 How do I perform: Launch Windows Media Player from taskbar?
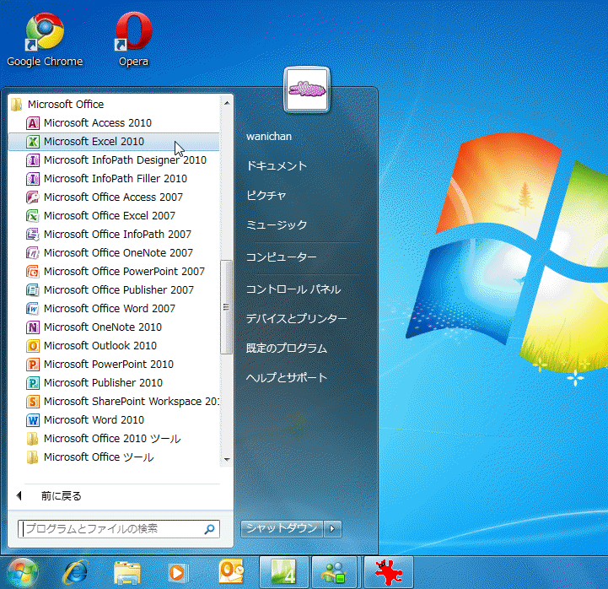pyautogui.click(x=178, y=573)
